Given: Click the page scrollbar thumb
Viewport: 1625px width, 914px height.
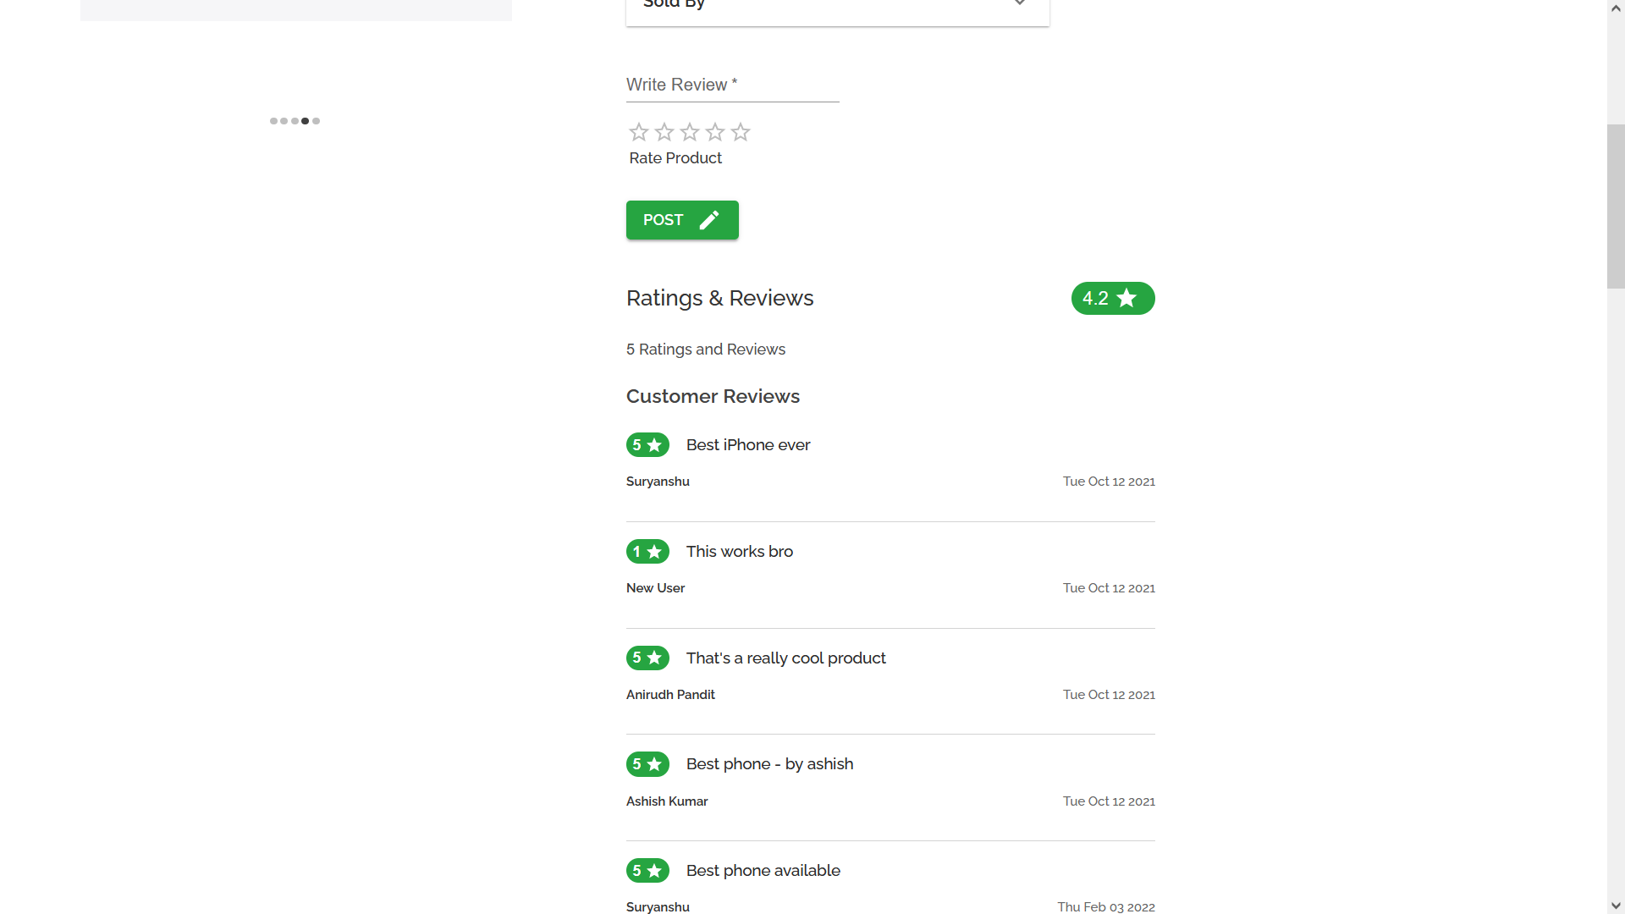Looking at the screenshot, I should [1616, 207].
